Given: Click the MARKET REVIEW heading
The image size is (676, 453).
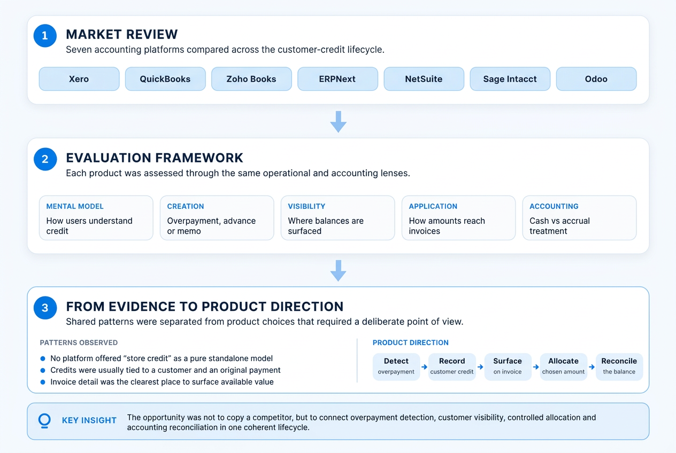Looking at the screenshot, I should [122, 35].
